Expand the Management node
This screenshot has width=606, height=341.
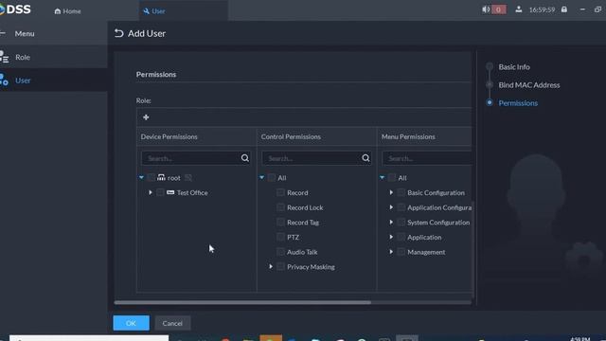[391, 252]
